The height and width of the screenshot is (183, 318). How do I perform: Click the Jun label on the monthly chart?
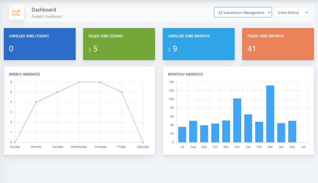pyautogui.click(x=303, y=147)
